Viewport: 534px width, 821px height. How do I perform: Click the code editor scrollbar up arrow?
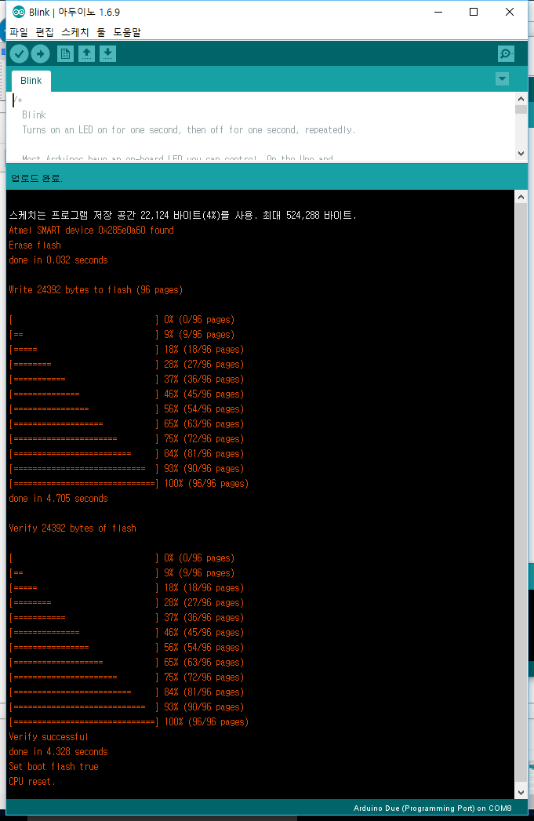[x=521, y=99]
